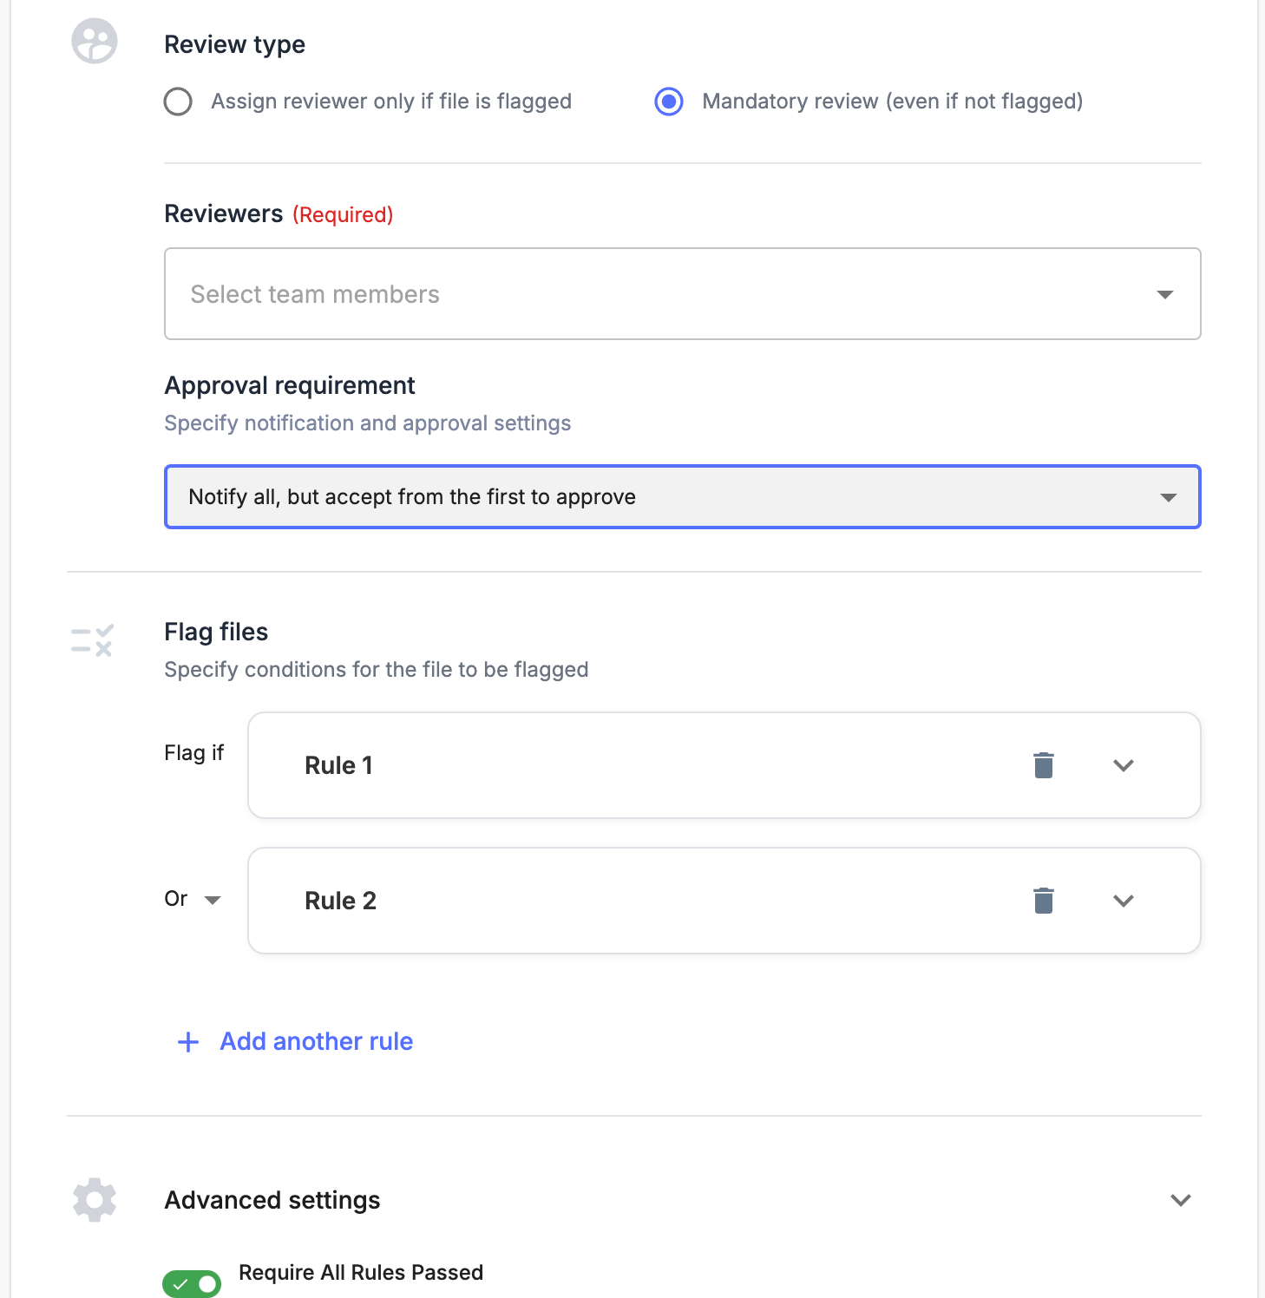This screenshot has height=1298, width=1265.
Task: Expand Rule 2 details with its chevron
Action: (x=1124, y=901)
